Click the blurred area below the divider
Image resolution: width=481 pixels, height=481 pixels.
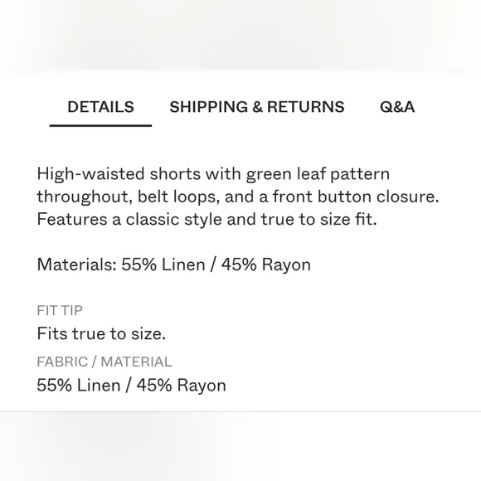pyautogui.click(x=240, y=447)
